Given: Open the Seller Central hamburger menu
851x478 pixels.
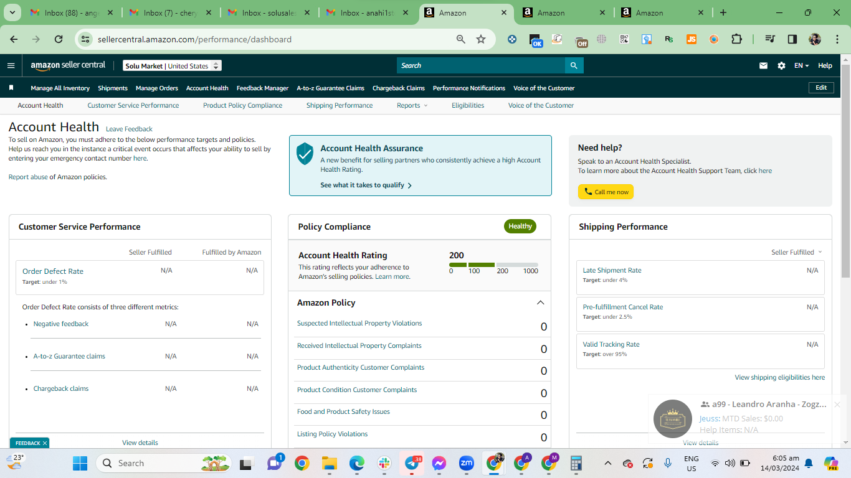Looking at the screenshot, I should tap(11, 65).
